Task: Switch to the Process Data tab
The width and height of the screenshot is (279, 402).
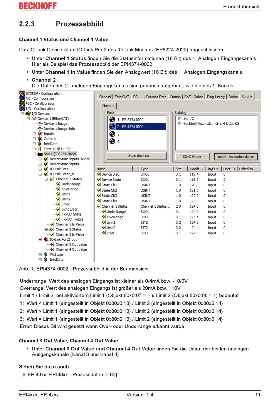Action: coord(156,97)
